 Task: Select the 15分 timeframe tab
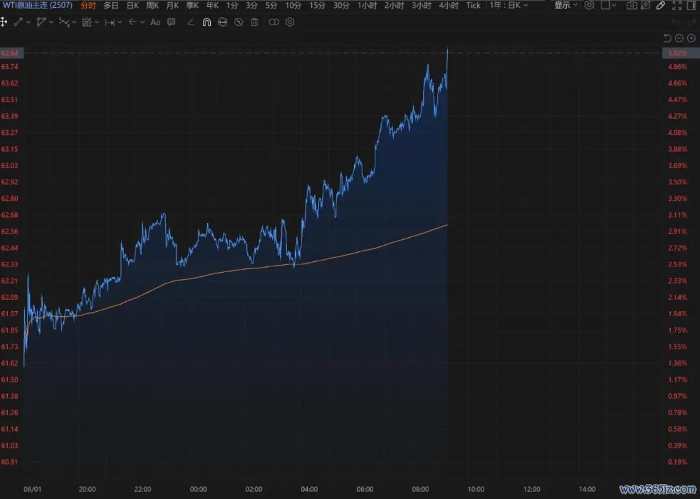click(317, 5)
